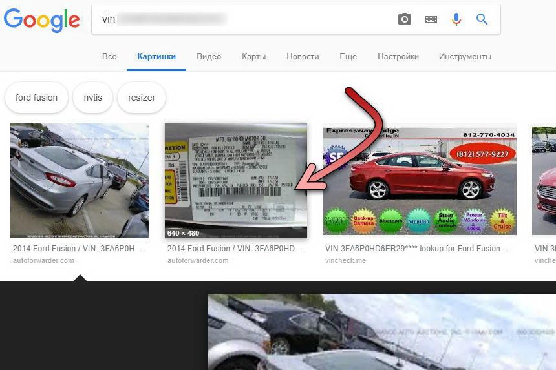Open Настройки menu
Viewport: 556px width, 370px height.
pos(398,57)
